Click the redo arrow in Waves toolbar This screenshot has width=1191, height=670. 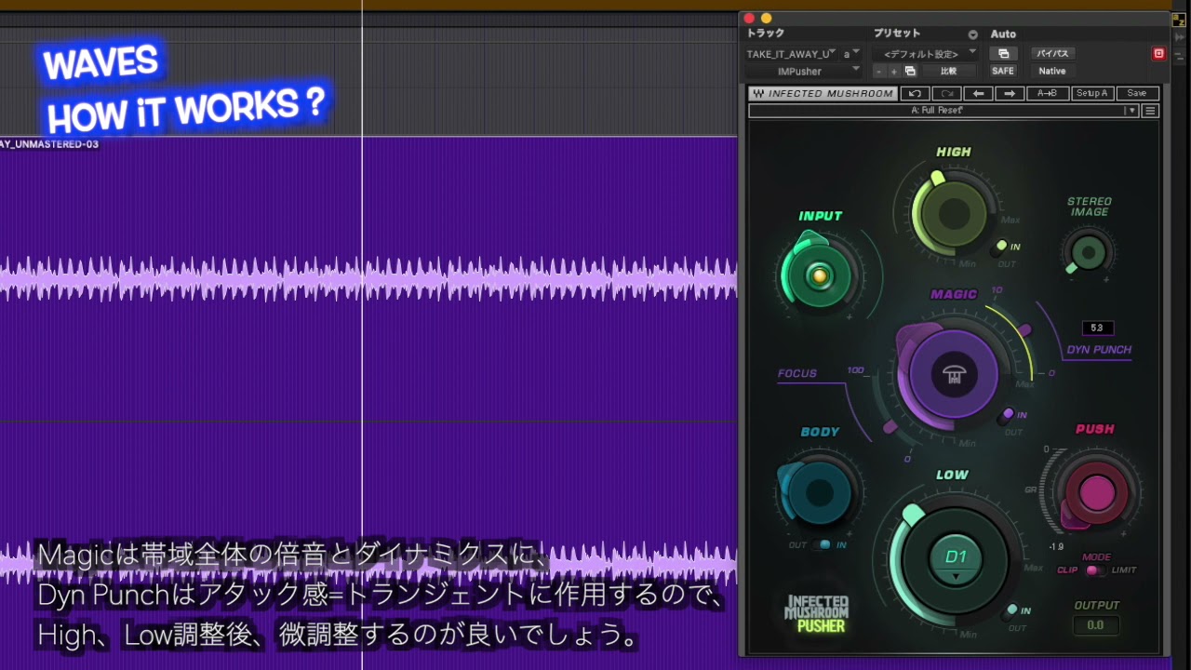click(x=947, y=93)
